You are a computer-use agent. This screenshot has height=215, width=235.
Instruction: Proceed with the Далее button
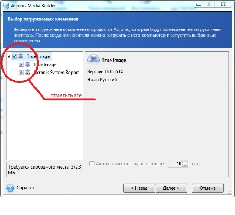pyautogui.click(x=171, y=188)
